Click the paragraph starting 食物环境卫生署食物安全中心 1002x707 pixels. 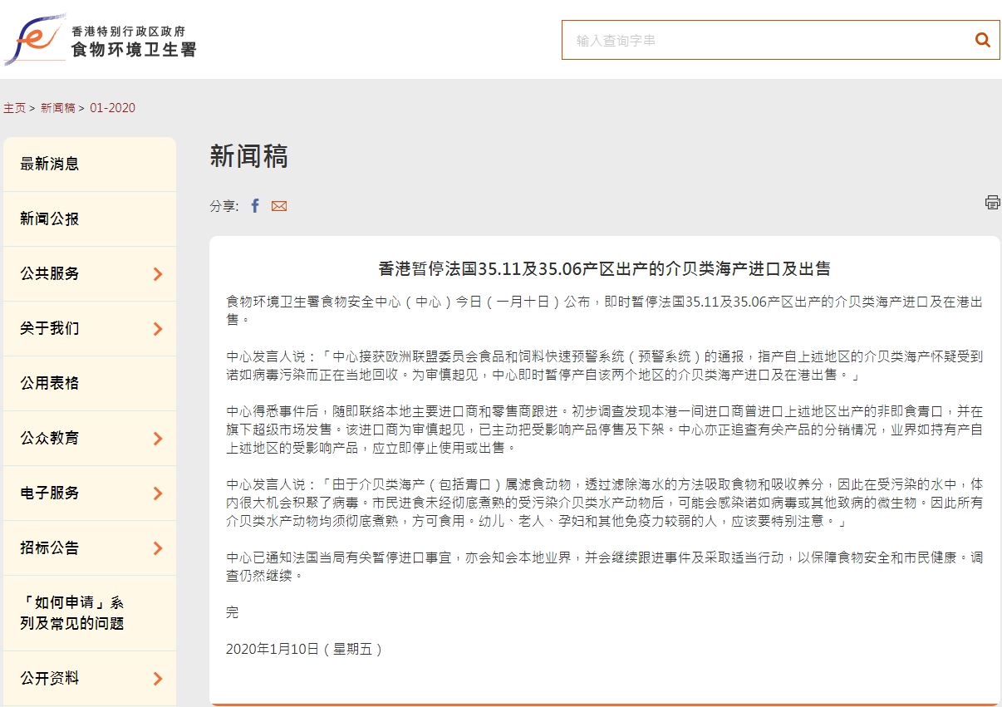pyautogui.click(x=604, y=311)
